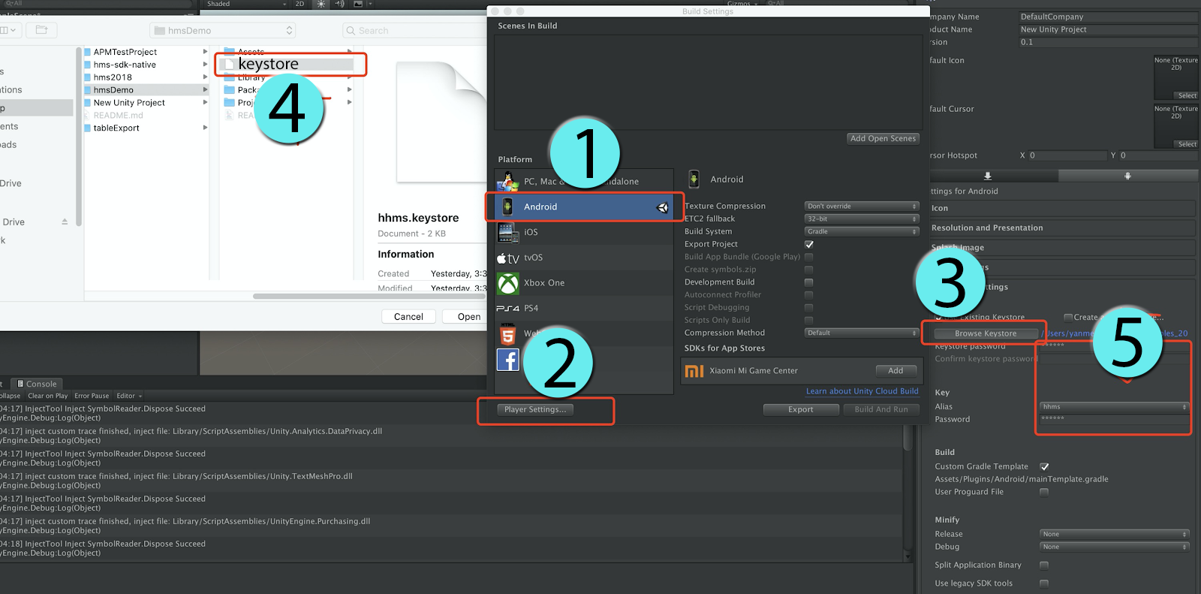Open Build System Gradle dropdown
The height and width of the screenshot is (594, 1201).
tap(862, 231)
